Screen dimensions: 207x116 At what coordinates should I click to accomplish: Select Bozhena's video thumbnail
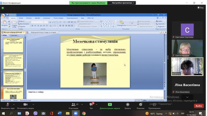point(187,67)
